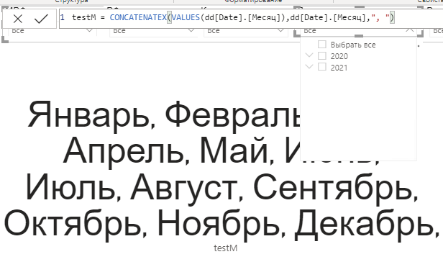The image size is (443, 262).
Task: Expand the 2020 node in the slicer list
Action: [x=309, y=55]
